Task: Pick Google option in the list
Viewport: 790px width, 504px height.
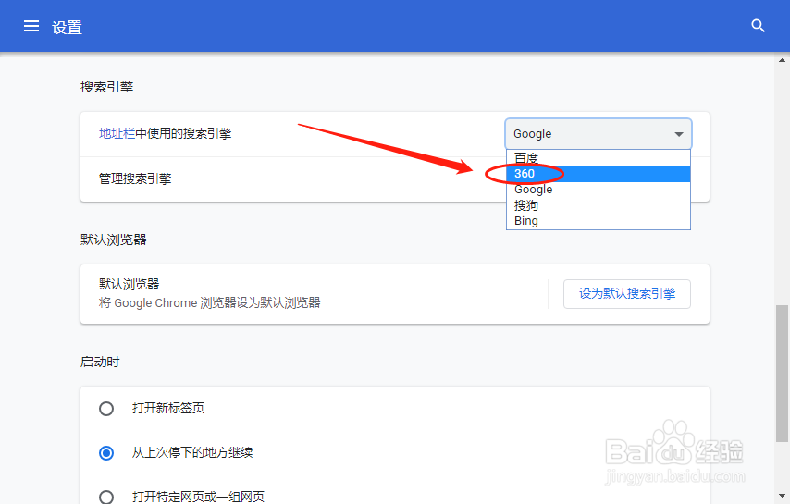Action: coord(598,190)
